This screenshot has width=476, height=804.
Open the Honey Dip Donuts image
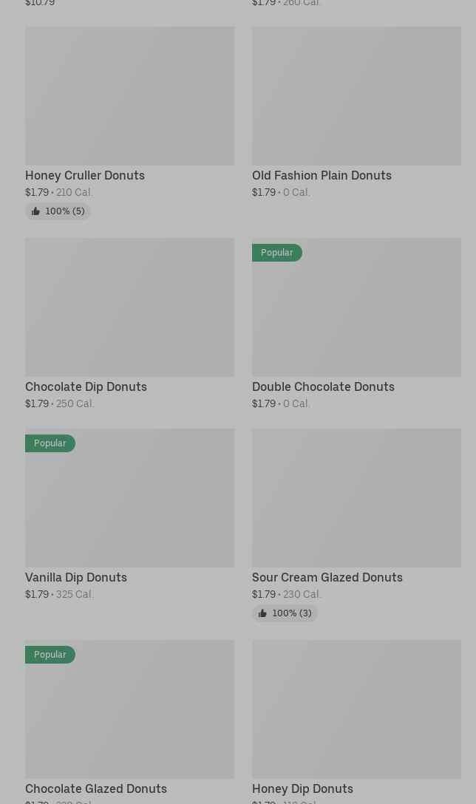tap(356, 709)
